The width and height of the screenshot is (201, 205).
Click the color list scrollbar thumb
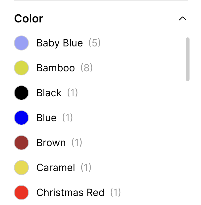pyautogui.click(x=187, y=59)
